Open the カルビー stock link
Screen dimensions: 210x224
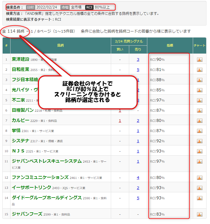click(x=20, y=120)
